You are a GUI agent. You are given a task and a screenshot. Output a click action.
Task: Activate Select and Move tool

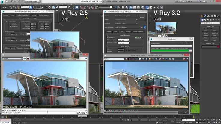(x=46, y=7)
